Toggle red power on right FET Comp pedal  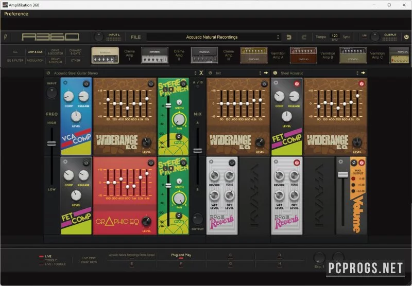(297, 84)
